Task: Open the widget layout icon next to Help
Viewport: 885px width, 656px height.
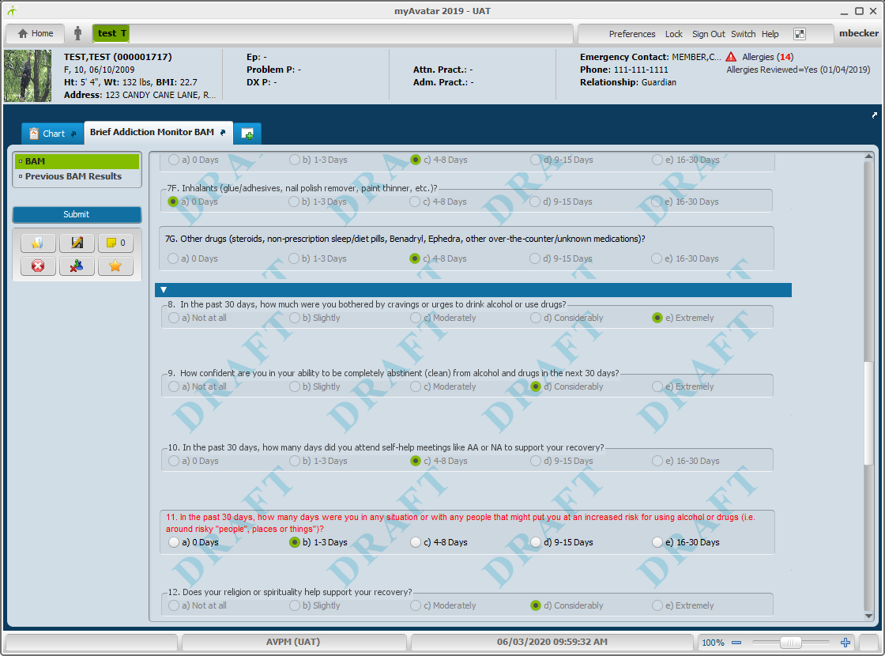Action: [x=799, y=34]
